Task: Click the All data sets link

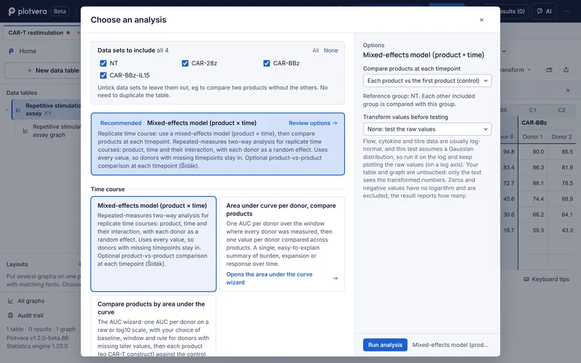Action: point(315,50)
